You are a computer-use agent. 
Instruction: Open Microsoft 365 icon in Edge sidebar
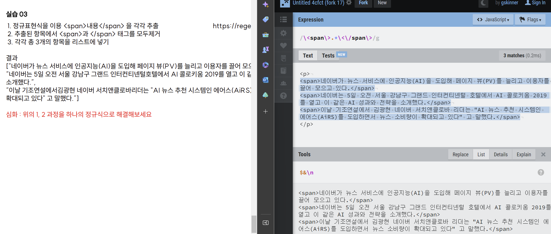pyautogui.click(x=266, y=65)
